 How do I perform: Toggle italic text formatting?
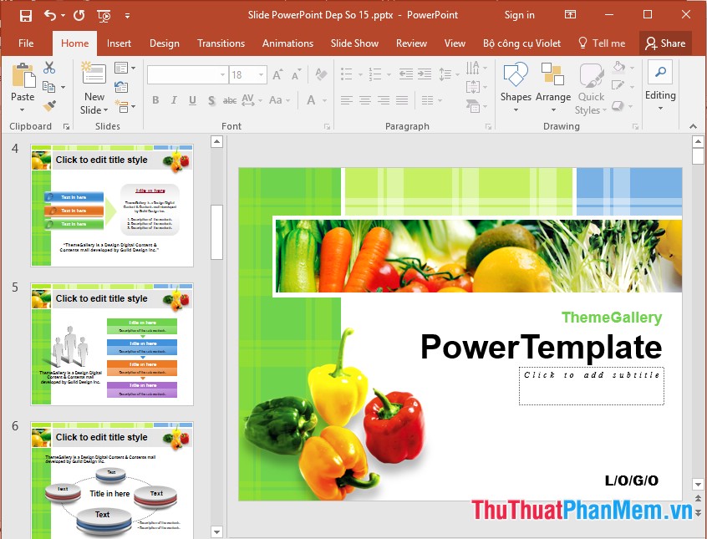click(x=173, y=99)
